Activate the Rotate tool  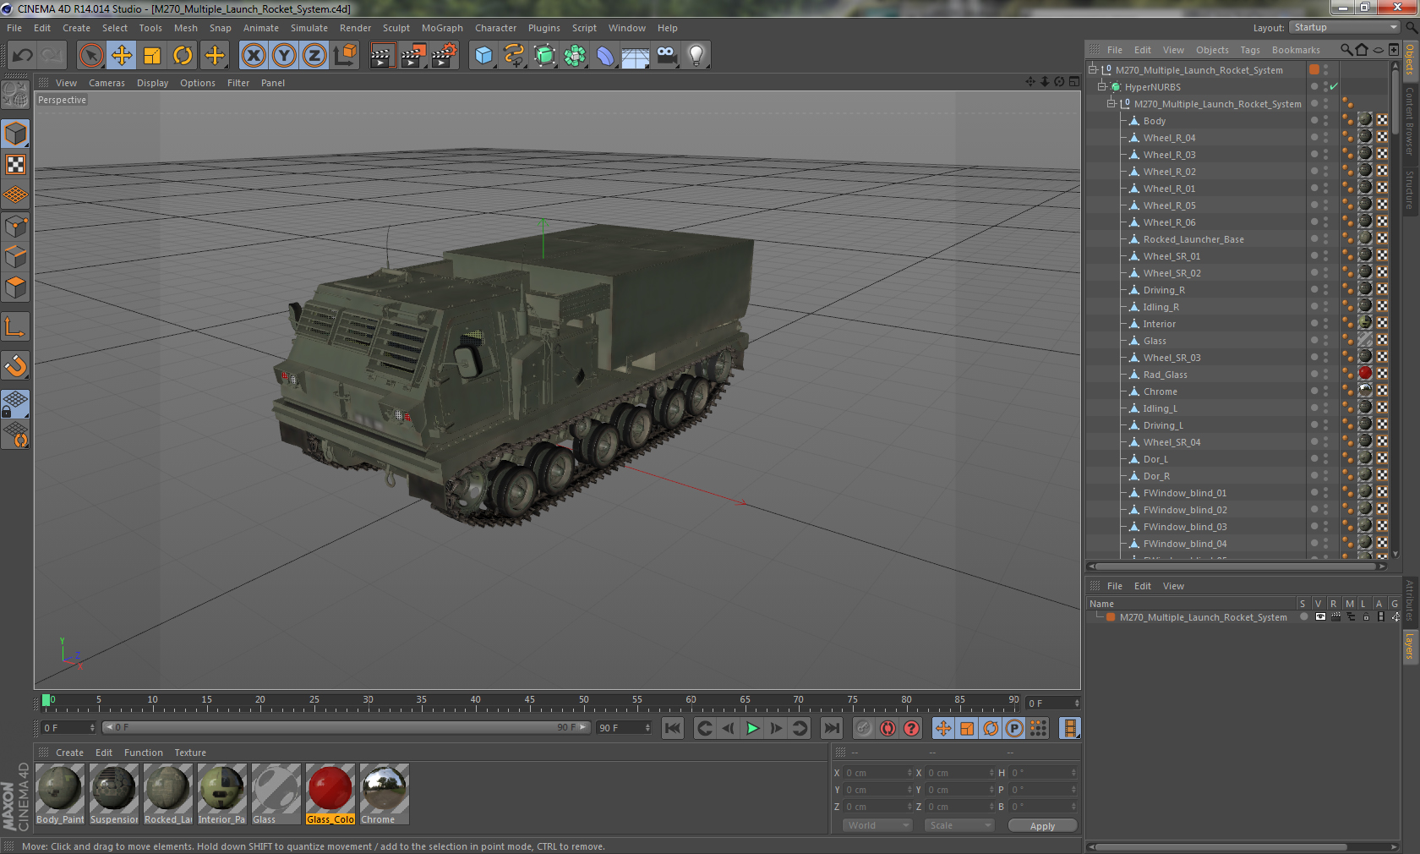[183, 56]
